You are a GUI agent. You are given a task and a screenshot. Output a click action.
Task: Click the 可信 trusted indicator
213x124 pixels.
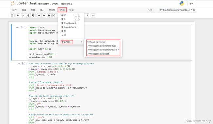pyautogui.click(x=150, y=10)
